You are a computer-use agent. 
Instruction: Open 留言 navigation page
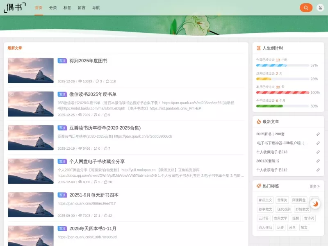click(82, 8)
